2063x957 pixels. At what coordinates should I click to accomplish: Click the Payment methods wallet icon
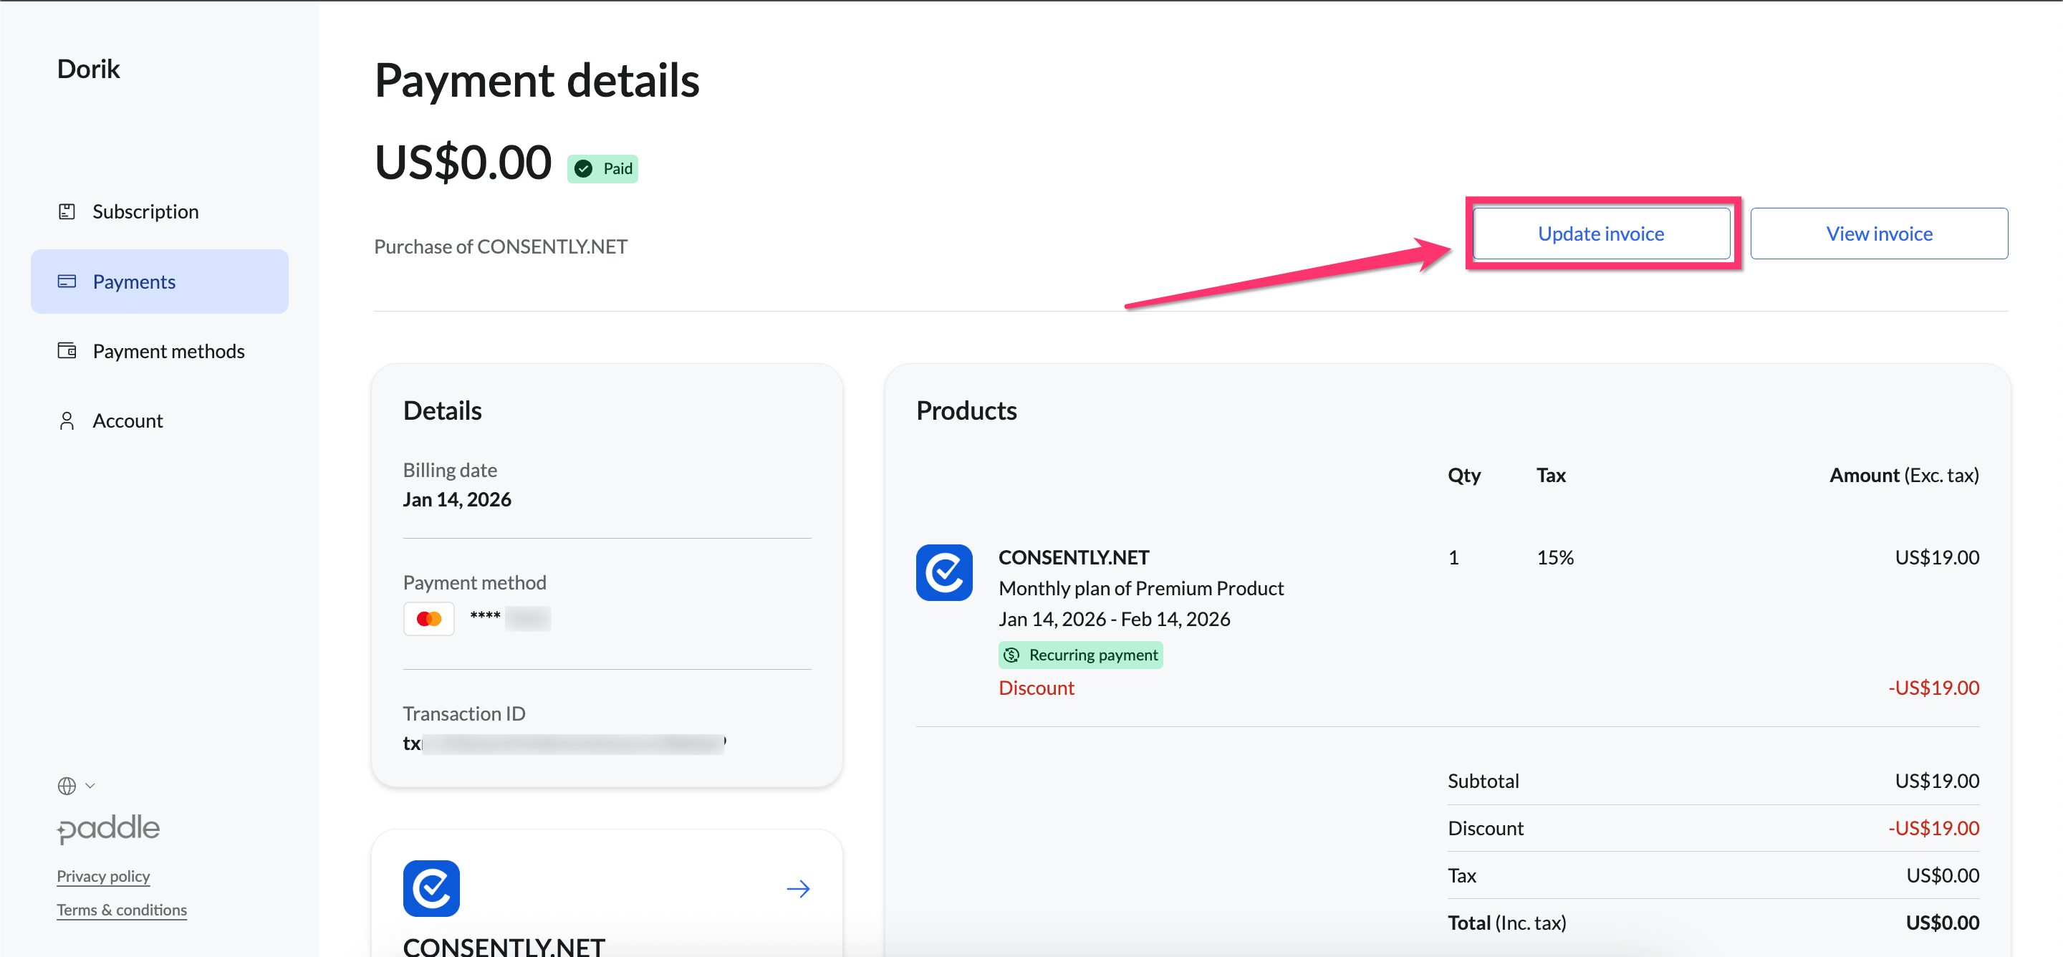click(x=67, y=351)
